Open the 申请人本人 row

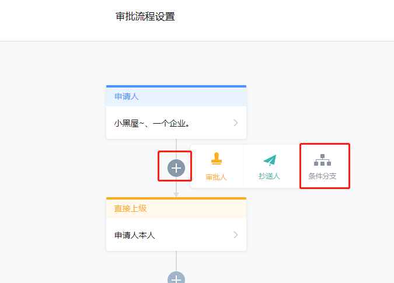(176, 235)
